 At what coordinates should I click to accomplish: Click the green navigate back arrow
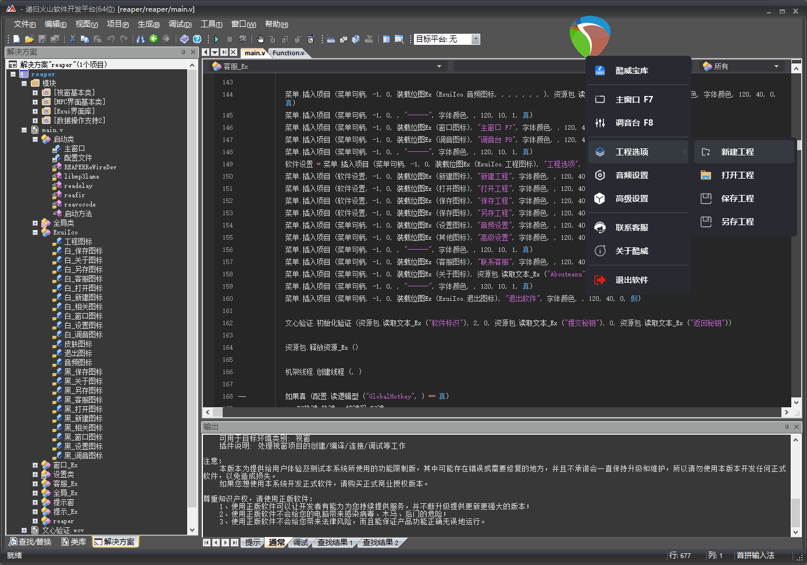(x=153, y=39)
